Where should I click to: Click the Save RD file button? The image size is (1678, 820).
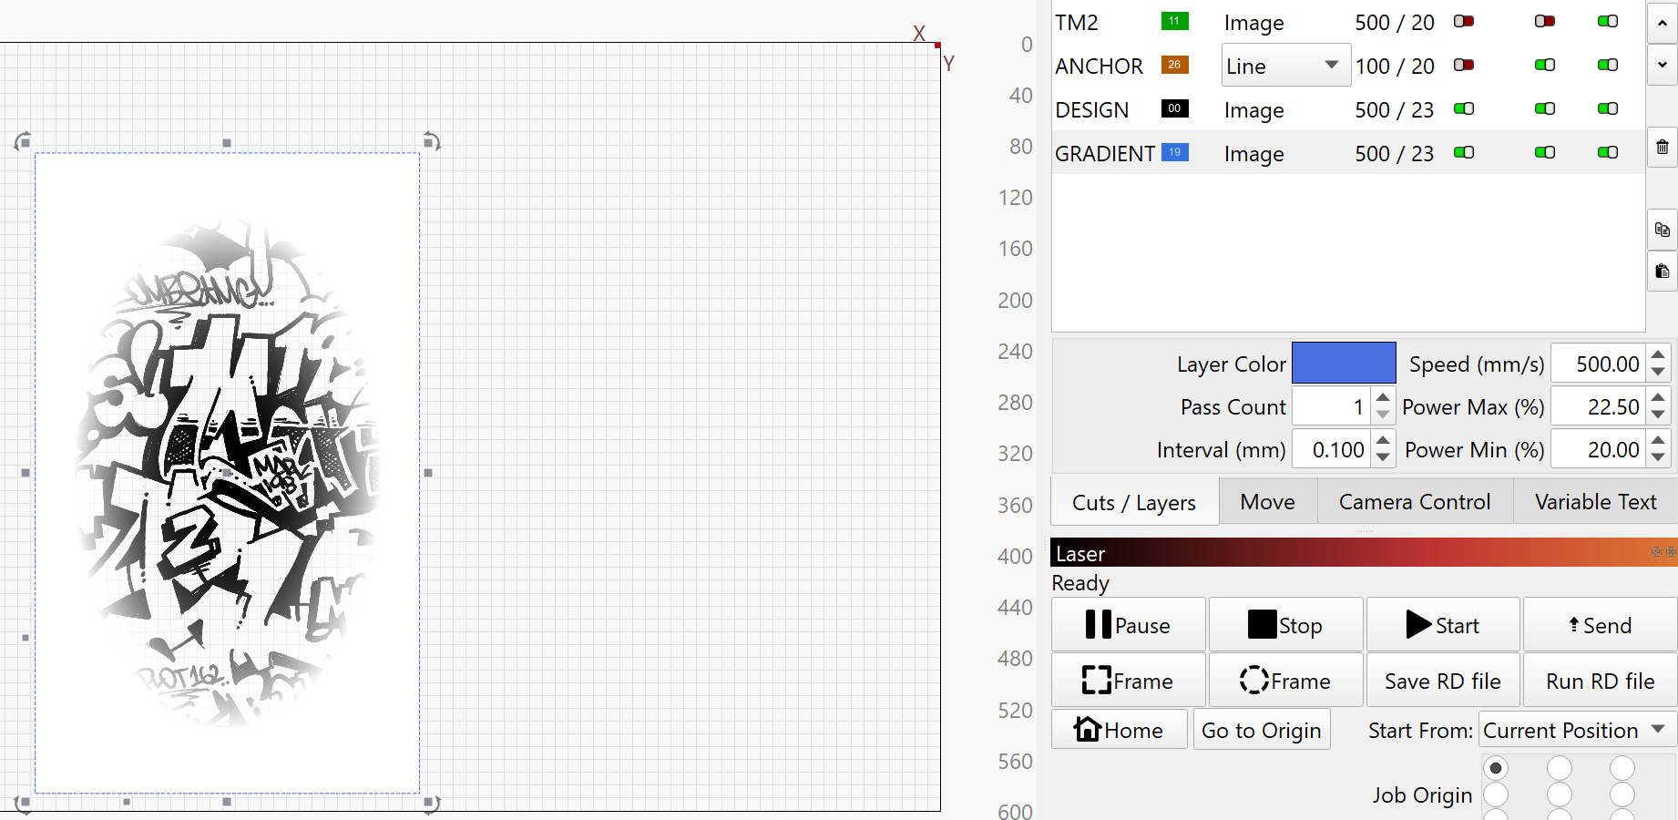(x=1442, y=681)
